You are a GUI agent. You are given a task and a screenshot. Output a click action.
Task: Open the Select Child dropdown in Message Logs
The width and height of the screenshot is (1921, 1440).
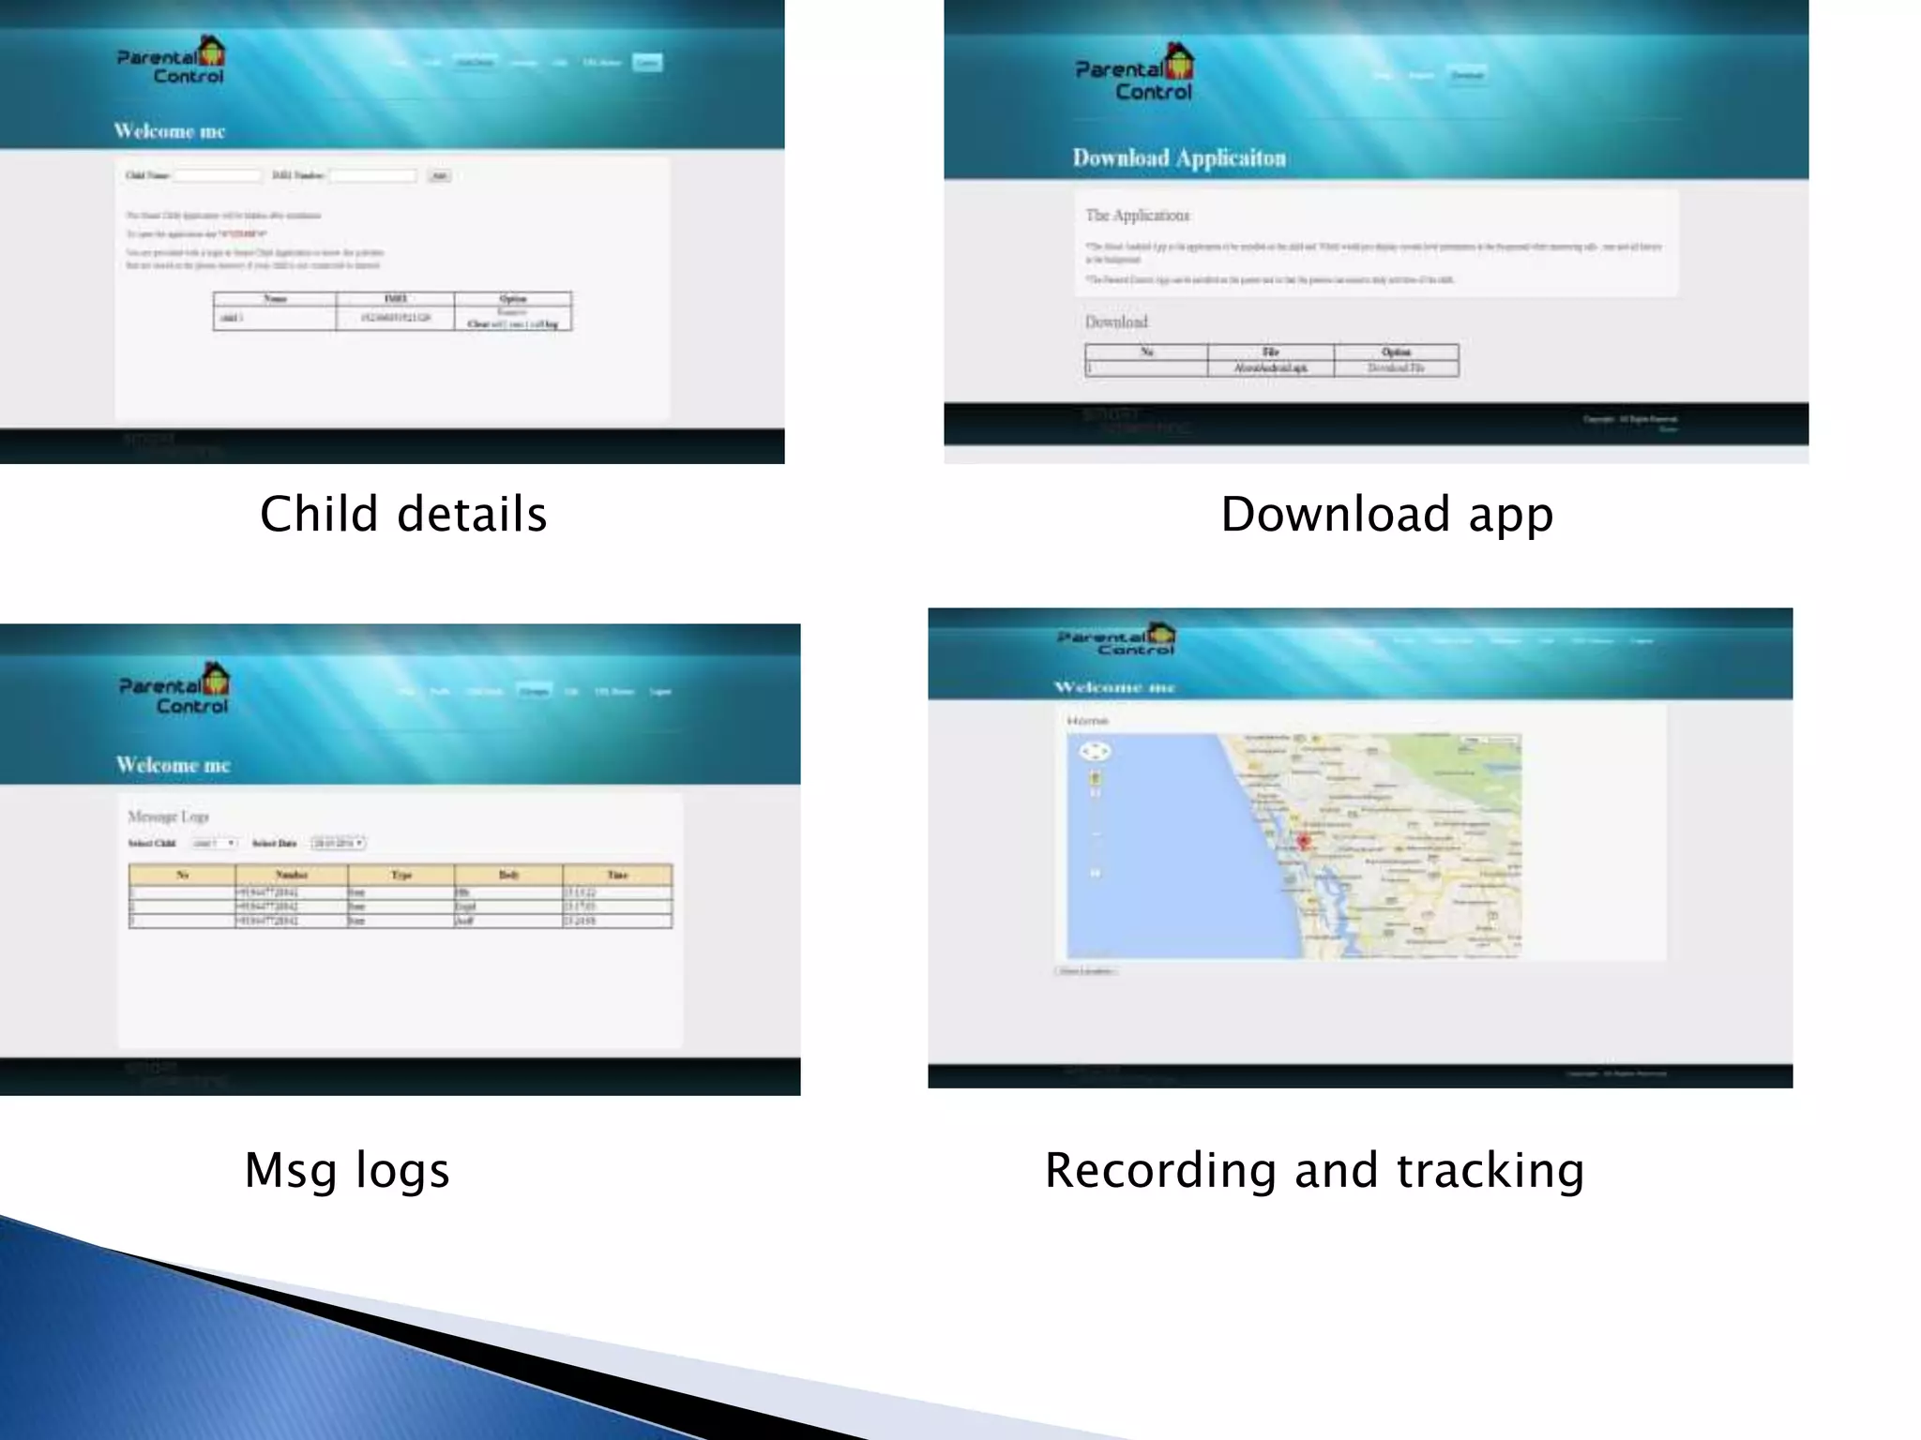pos(213,843)
